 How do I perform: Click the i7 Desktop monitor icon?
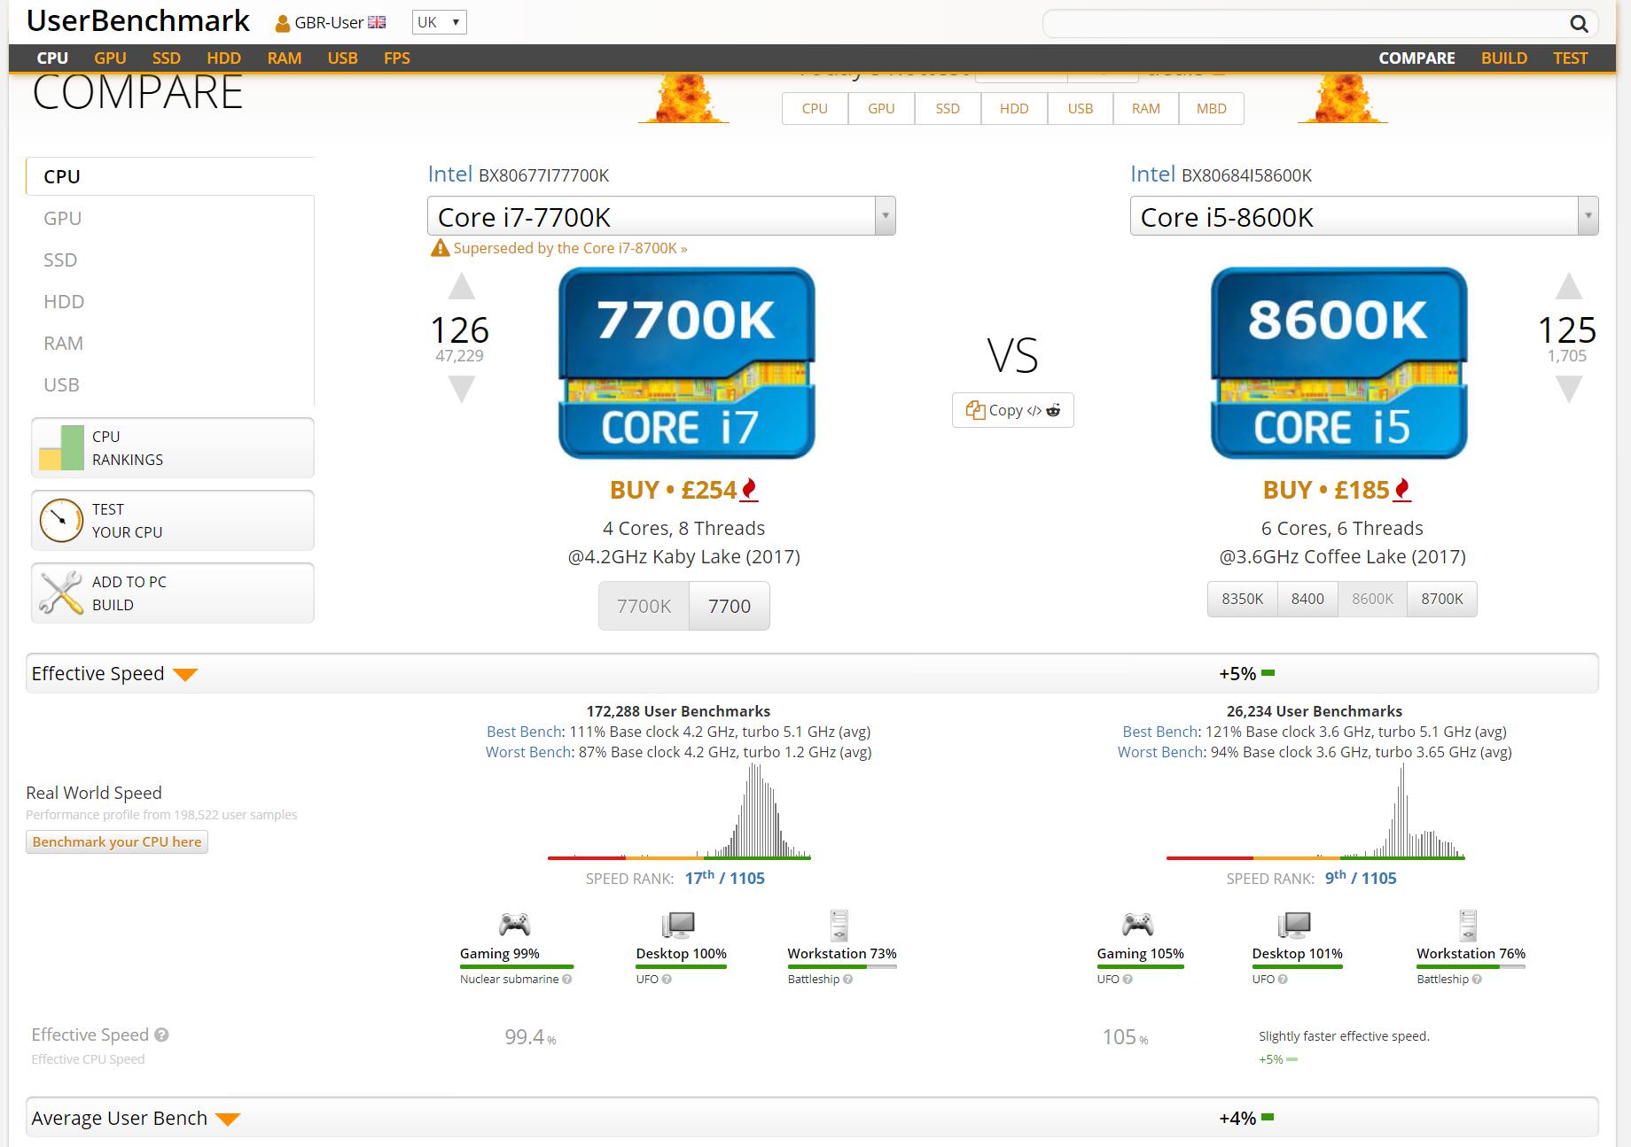pyautogui.click(x=678, y=925)
